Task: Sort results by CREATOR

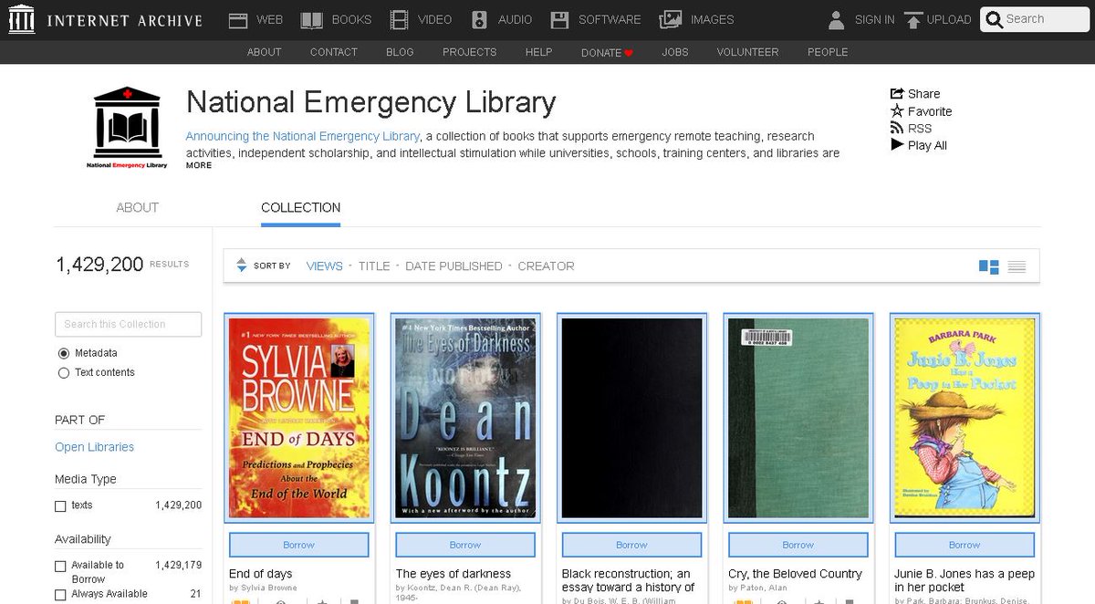Action: (546, 266)
